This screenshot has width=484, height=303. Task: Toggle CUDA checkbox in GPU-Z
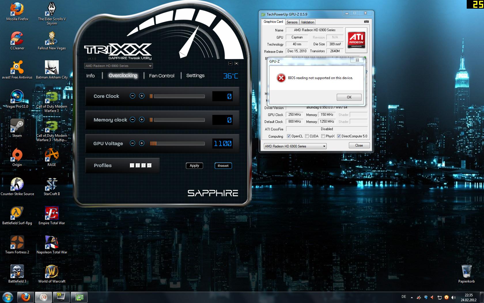pyautogui.click(x=307, y=136)
